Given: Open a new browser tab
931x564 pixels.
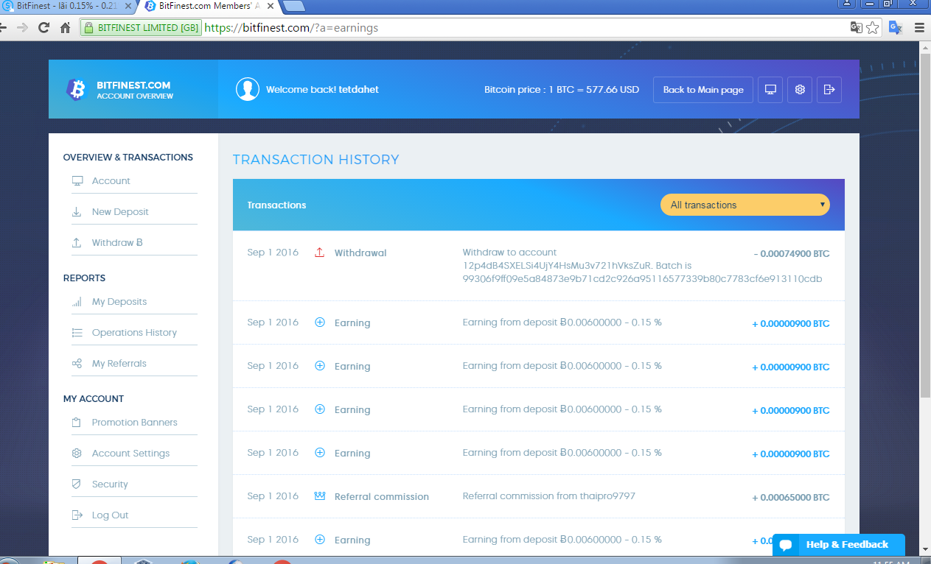Looking at the screenshot, I should (294, 7).
